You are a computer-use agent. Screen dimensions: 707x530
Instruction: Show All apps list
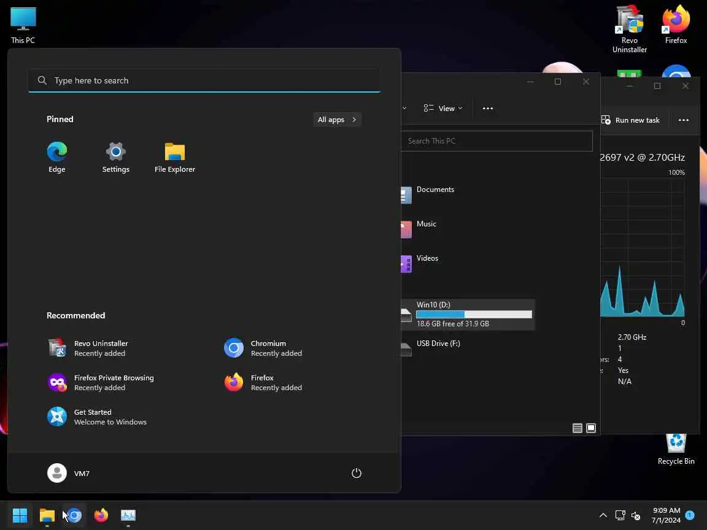pyautogui.click(x=337, y=120)
